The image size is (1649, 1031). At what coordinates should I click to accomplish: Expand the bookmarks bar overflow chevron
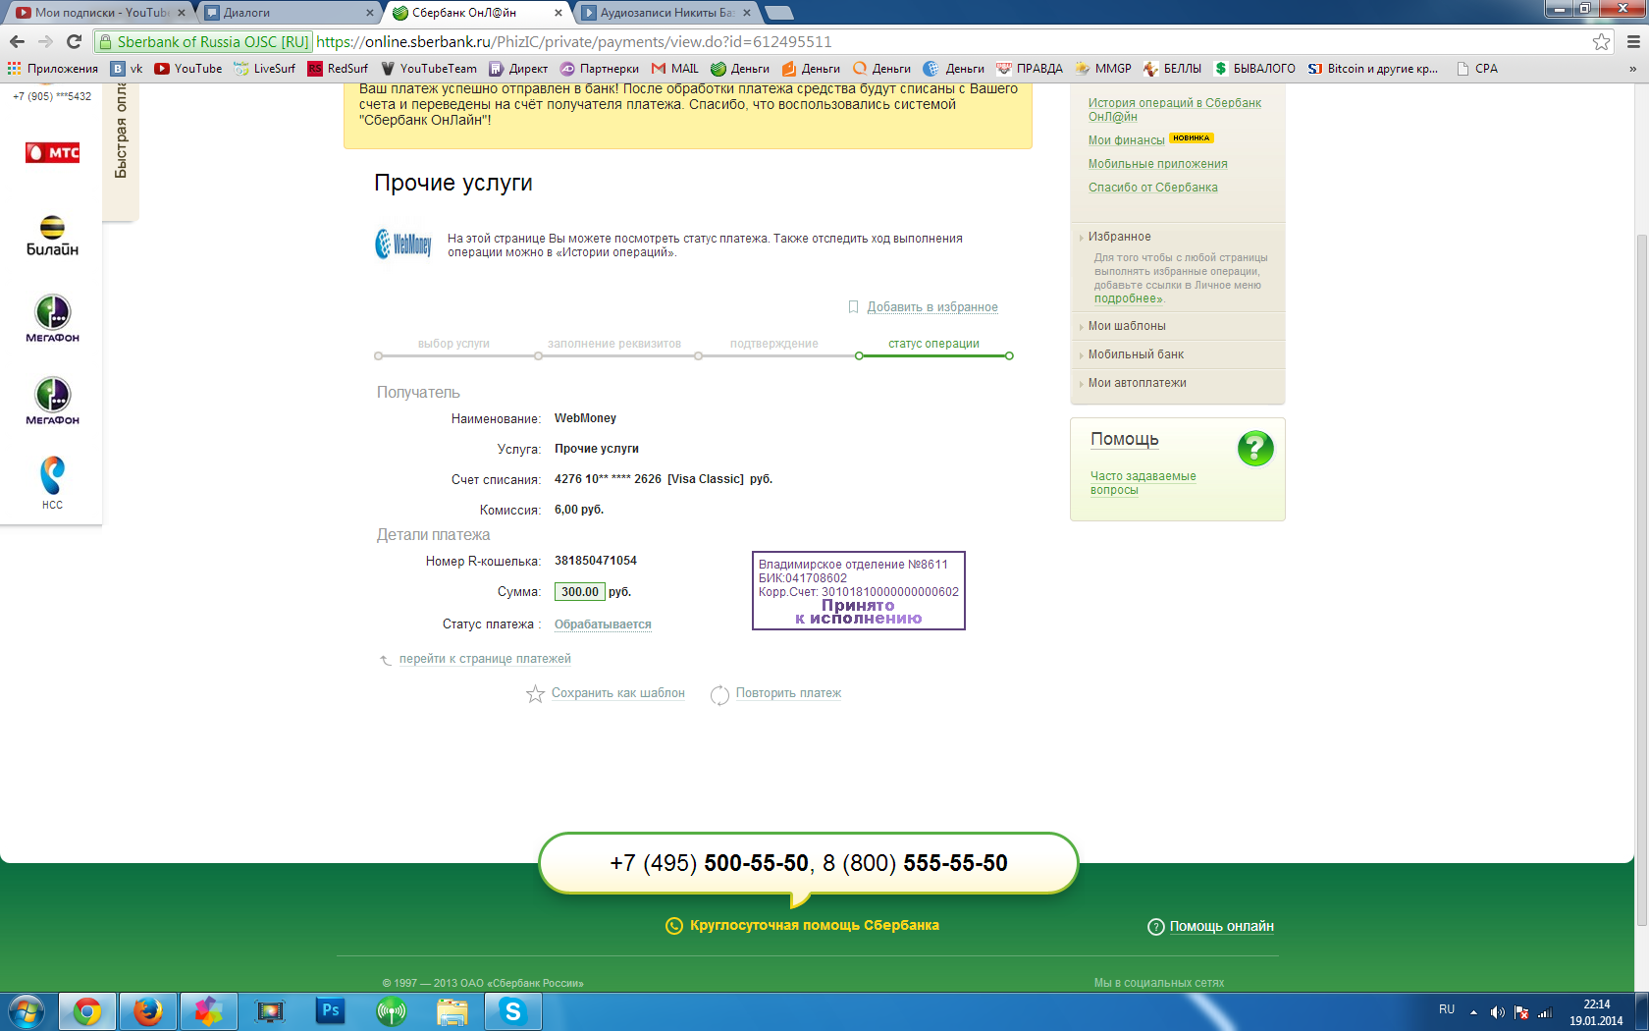pyautogui.click(x=1632, y=69)
